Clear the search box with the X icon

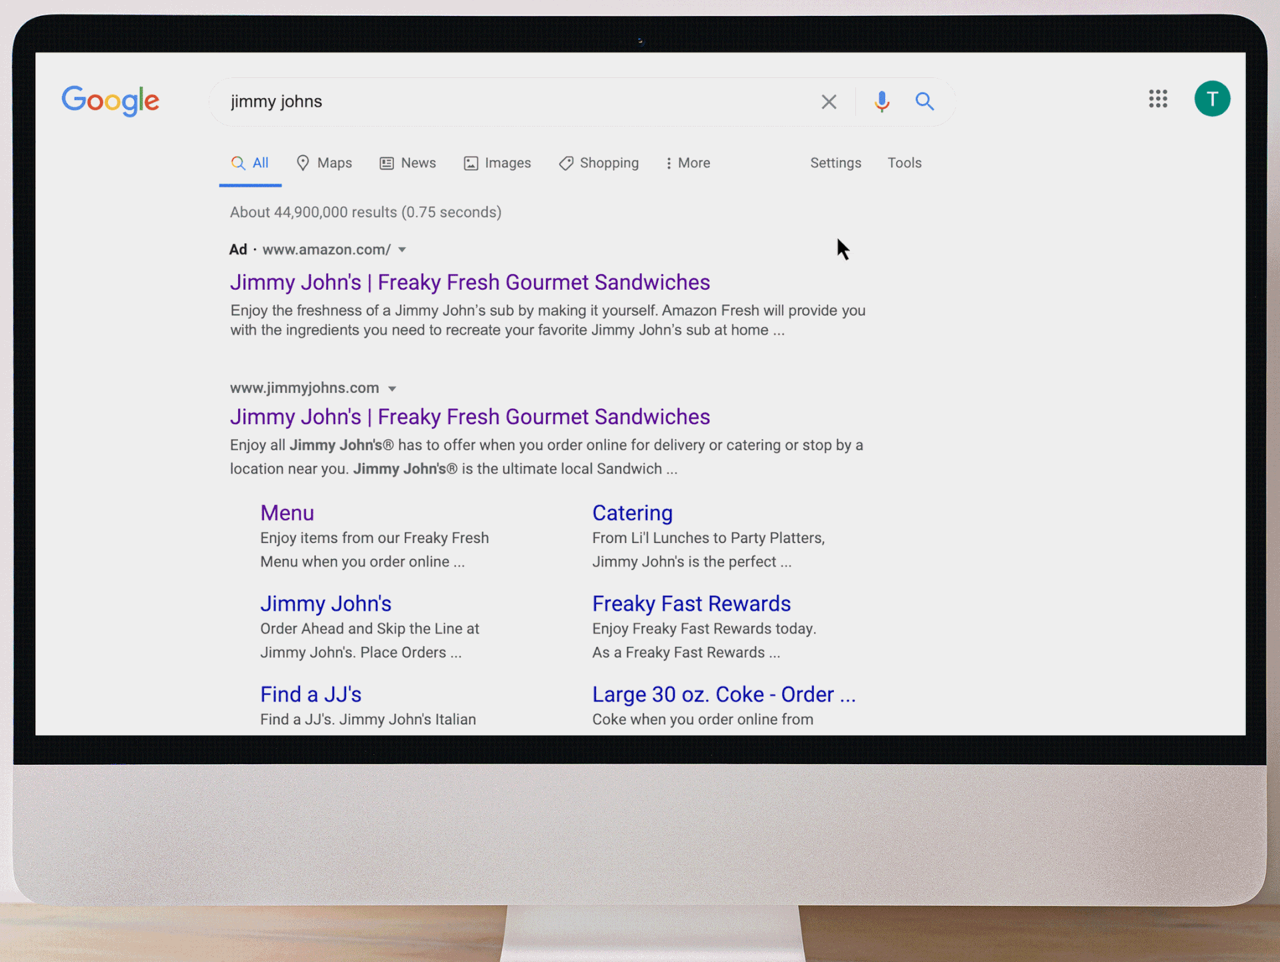click(829, 102)
